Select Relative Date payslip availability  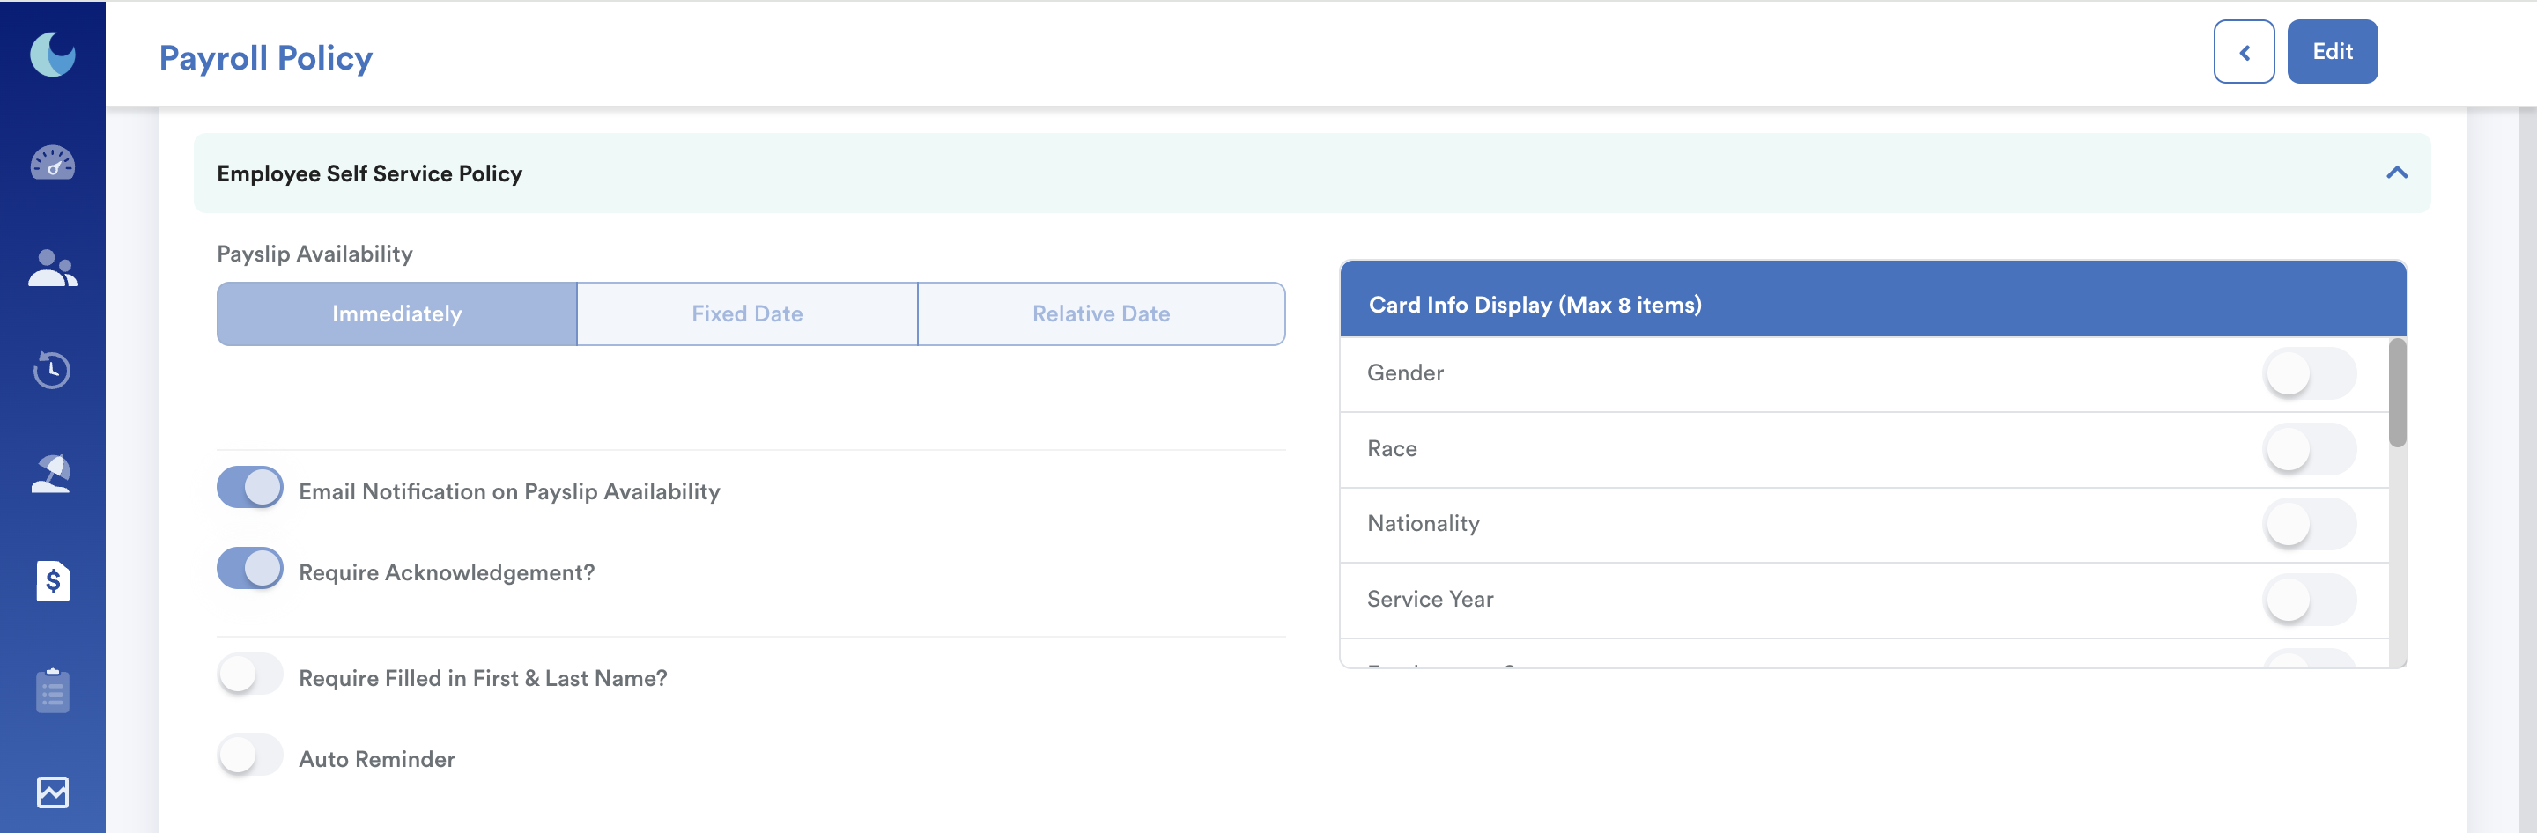pyautogui.click(x=1101, y=314)
